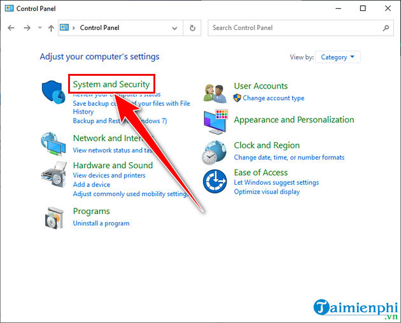The width and height of the screenshot is (401, 323).
Task: Click Change date, time, or number formats
Action: pyautogui.click(x=289, y=157)
